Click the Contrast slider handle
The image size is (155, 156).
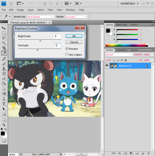click(37, 50)
